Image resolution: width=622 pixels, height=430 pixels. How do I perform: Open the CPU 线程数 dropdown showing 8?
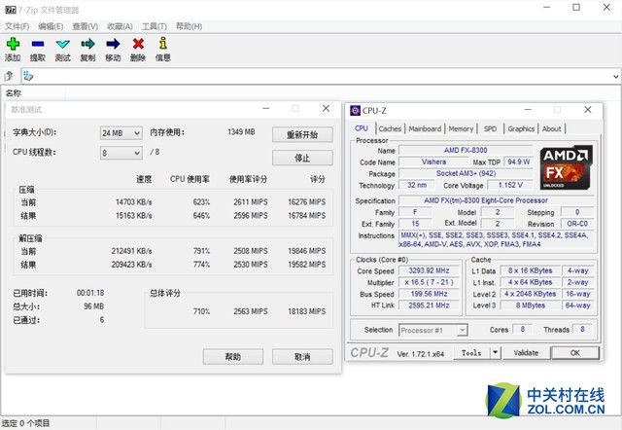(135, 153)
